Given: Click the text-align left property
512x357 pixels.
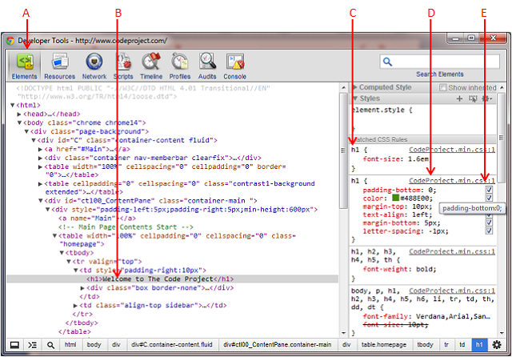Looking at the screenshot, I should [398, 215].
